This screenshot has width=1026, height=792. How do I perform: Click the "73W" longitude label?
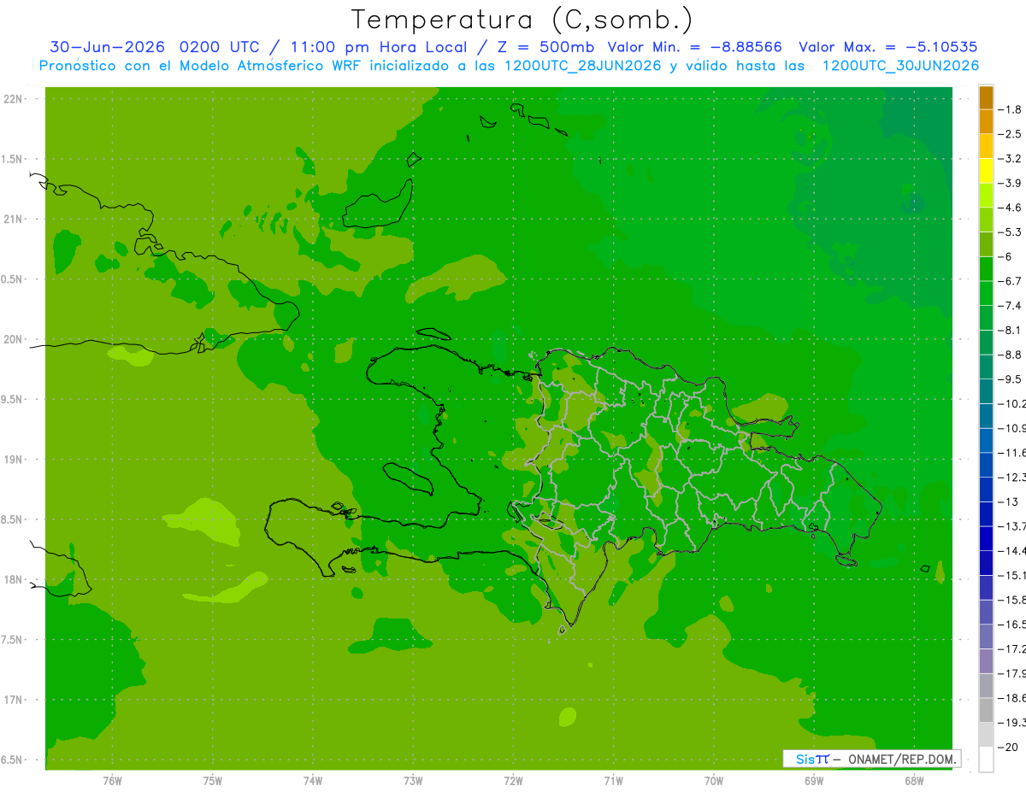click(x=413, y=781)
